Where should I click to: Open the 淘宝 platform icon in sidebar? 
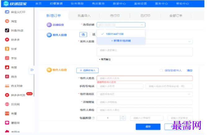(x=7, y=21)
